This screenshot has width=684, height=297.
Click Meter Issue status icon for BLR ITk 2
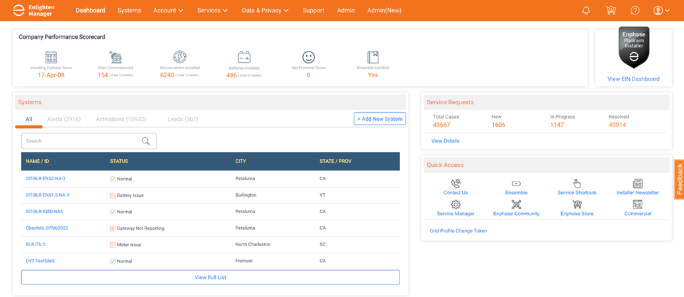click(112, 245)
